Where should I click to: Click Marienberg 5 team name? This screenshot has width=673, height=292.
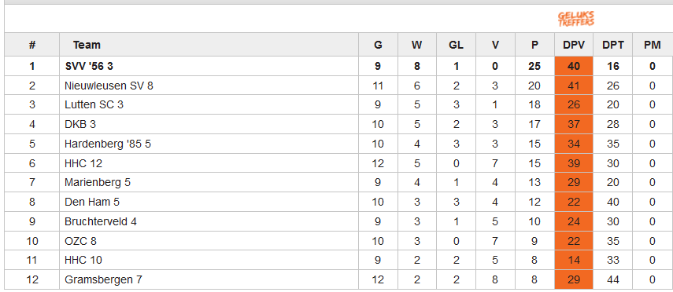(x=98, y=183)
